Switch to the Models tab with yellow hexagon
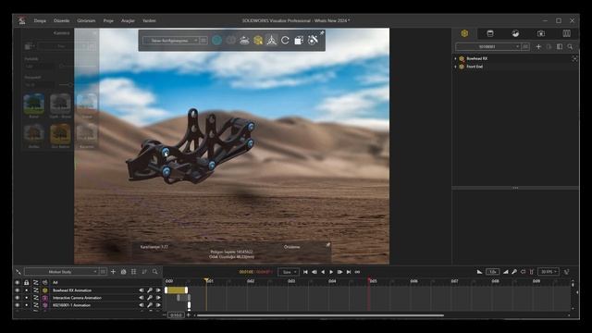The width and height of the screenshot is (592, 333). click(x=464, y=33)
